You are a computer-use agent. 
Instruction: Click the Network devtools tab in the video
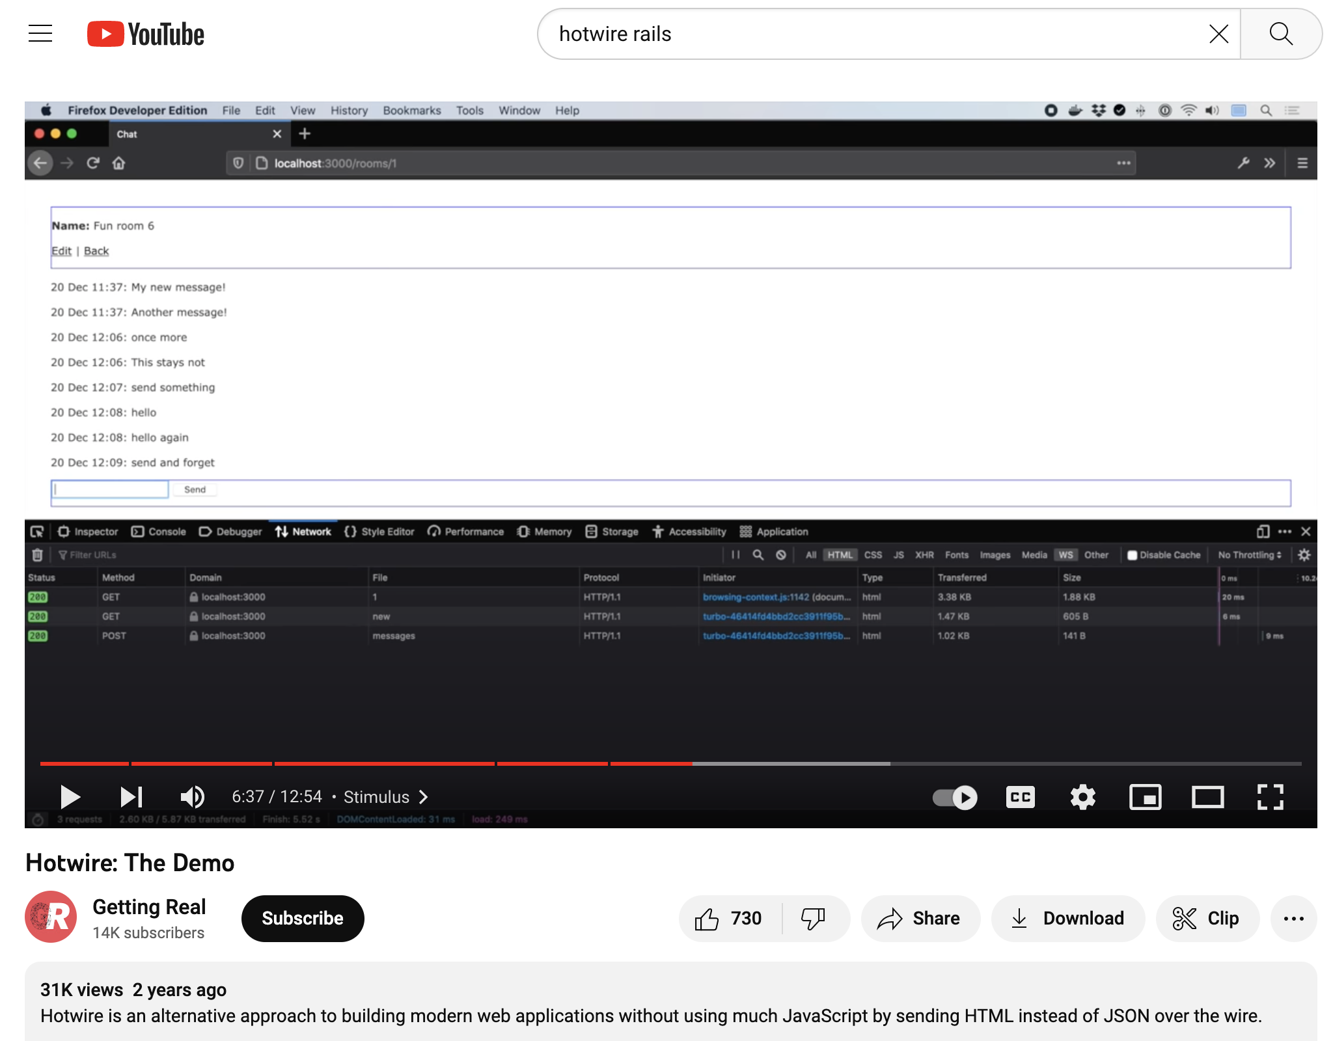point(303,532)
